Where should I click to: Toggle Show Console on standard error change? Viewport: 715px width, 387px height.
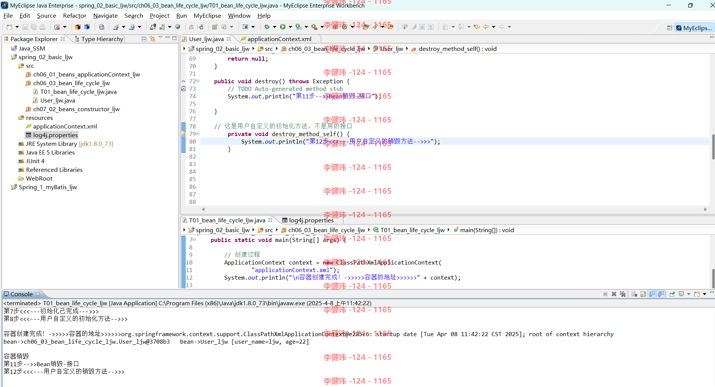[x=661, y=294]
